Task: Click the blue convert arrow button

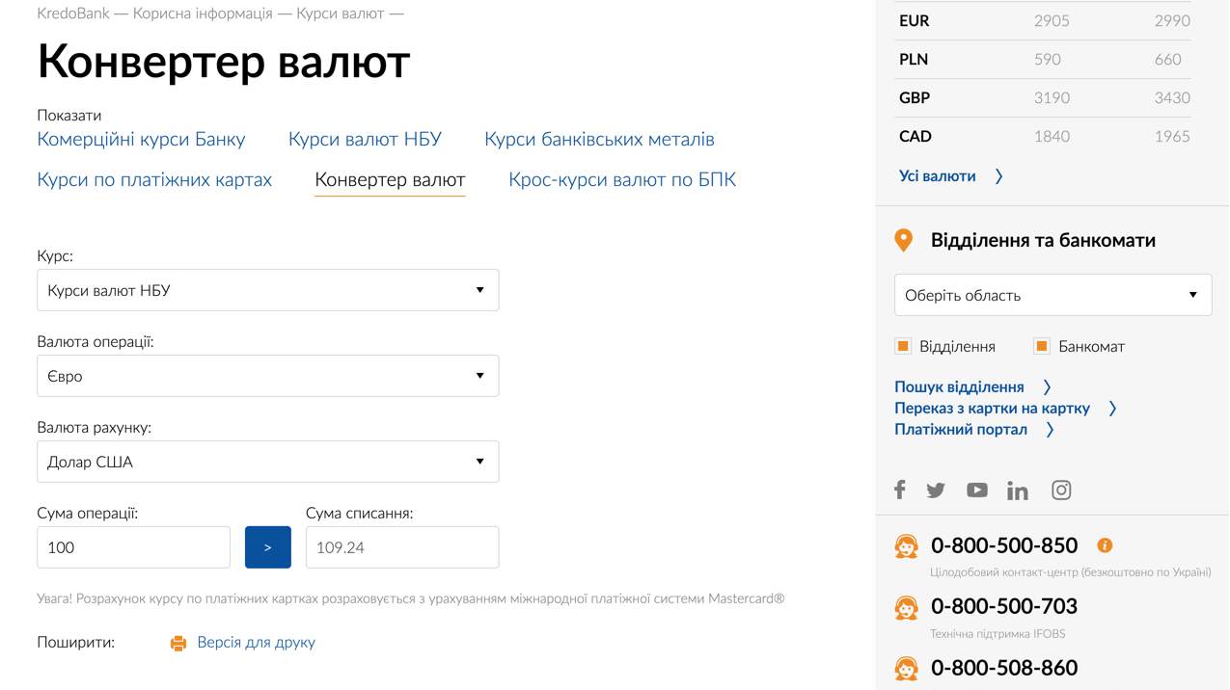Action: pyautogui.click(x=268, y=547)
